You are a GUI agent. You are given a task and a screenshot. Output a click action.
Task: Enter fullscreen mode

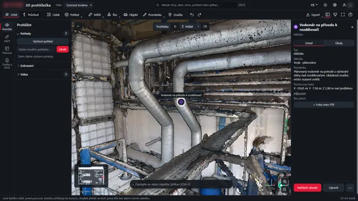click(x=343, y=15)
